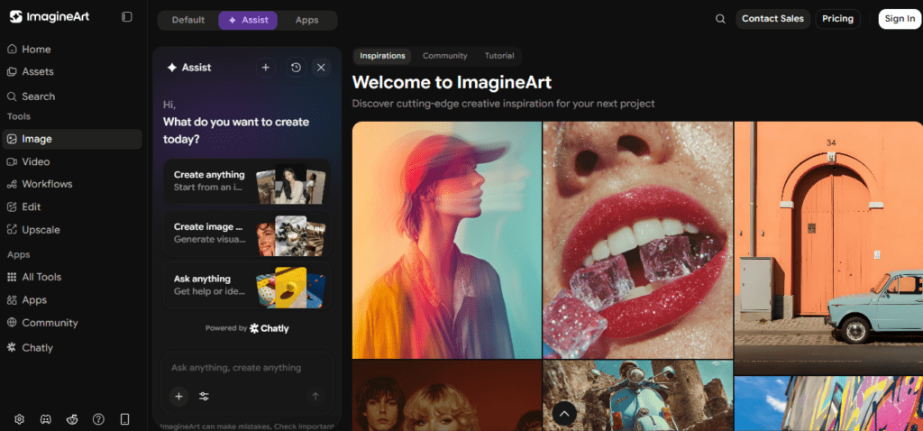Switch to the Default mode tab
The height and width of the screenshot is (431, 923).
click(188, 20)
